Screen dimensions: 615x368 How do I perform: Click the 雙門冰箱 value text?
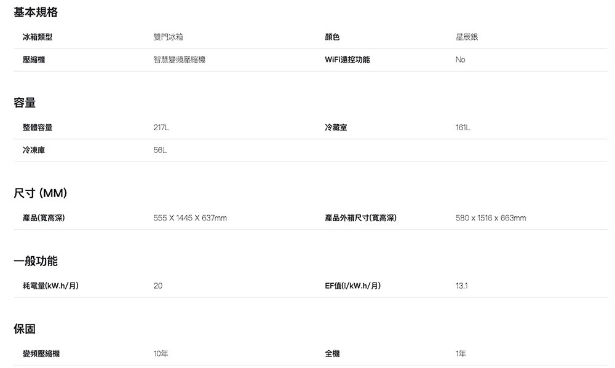point(169,37)
